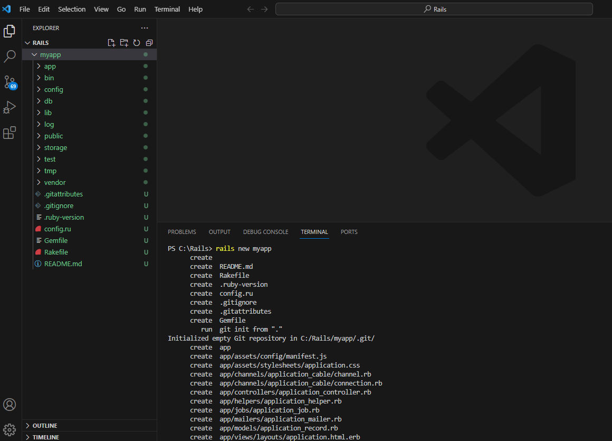Open the Explorer view in activity bar
Viewport: 612px width, 441px height.
click(9, 31)
